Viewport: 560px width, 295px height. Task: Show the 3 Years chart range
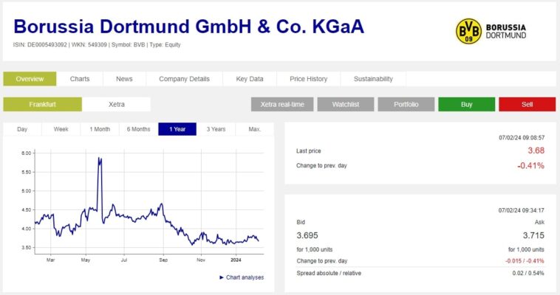click(216, 129)
